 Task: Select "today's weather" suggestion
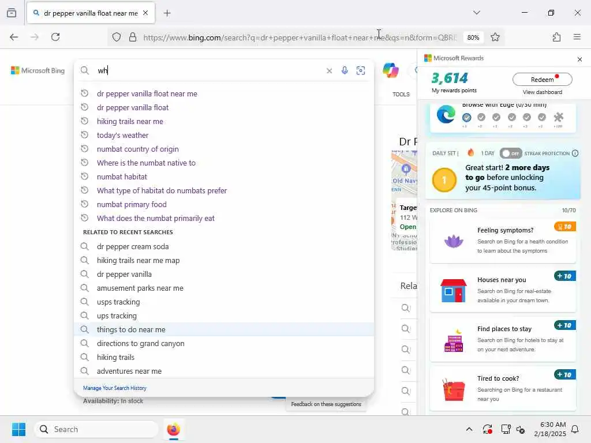(x=224, y=135)
